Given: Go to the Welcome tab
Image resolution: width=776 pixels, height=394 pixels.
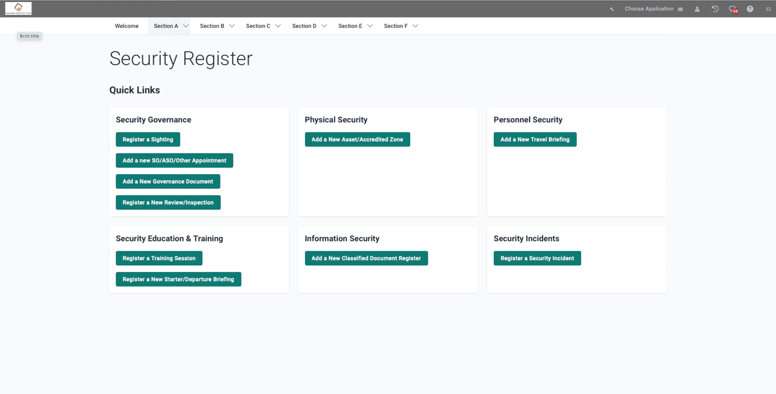Looking at the screenshot, I should [127, 26].
